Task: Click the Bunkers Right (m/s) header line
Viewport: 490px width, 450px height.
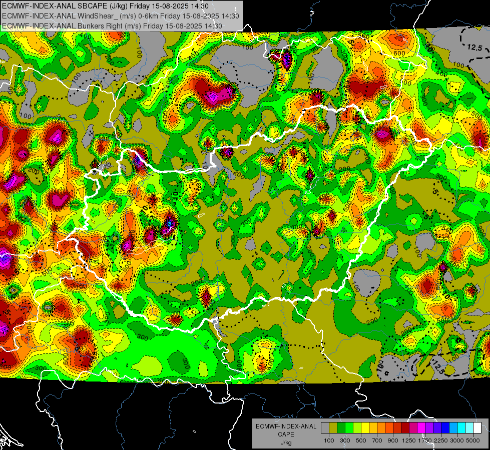Action: [112, 26]
